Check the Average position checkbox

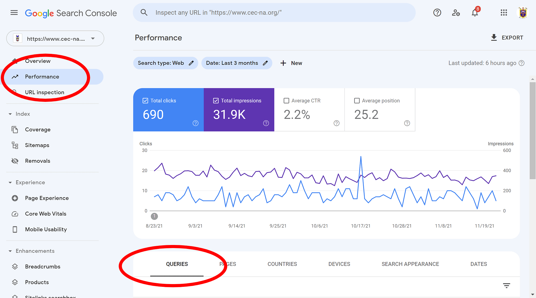tap(357, 101)
